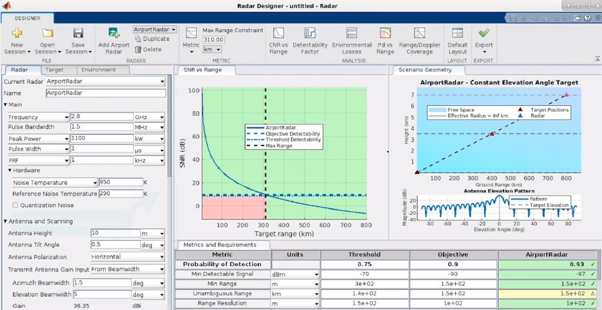Screen dimensions: 602x310
Task: Open the Pd vs Range plot
Action: [385, 34]
